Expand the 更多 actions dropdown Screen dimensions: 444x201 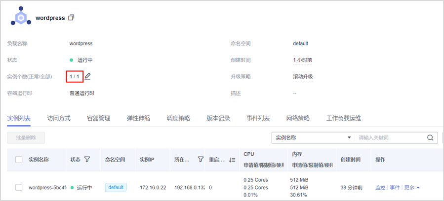412,188
